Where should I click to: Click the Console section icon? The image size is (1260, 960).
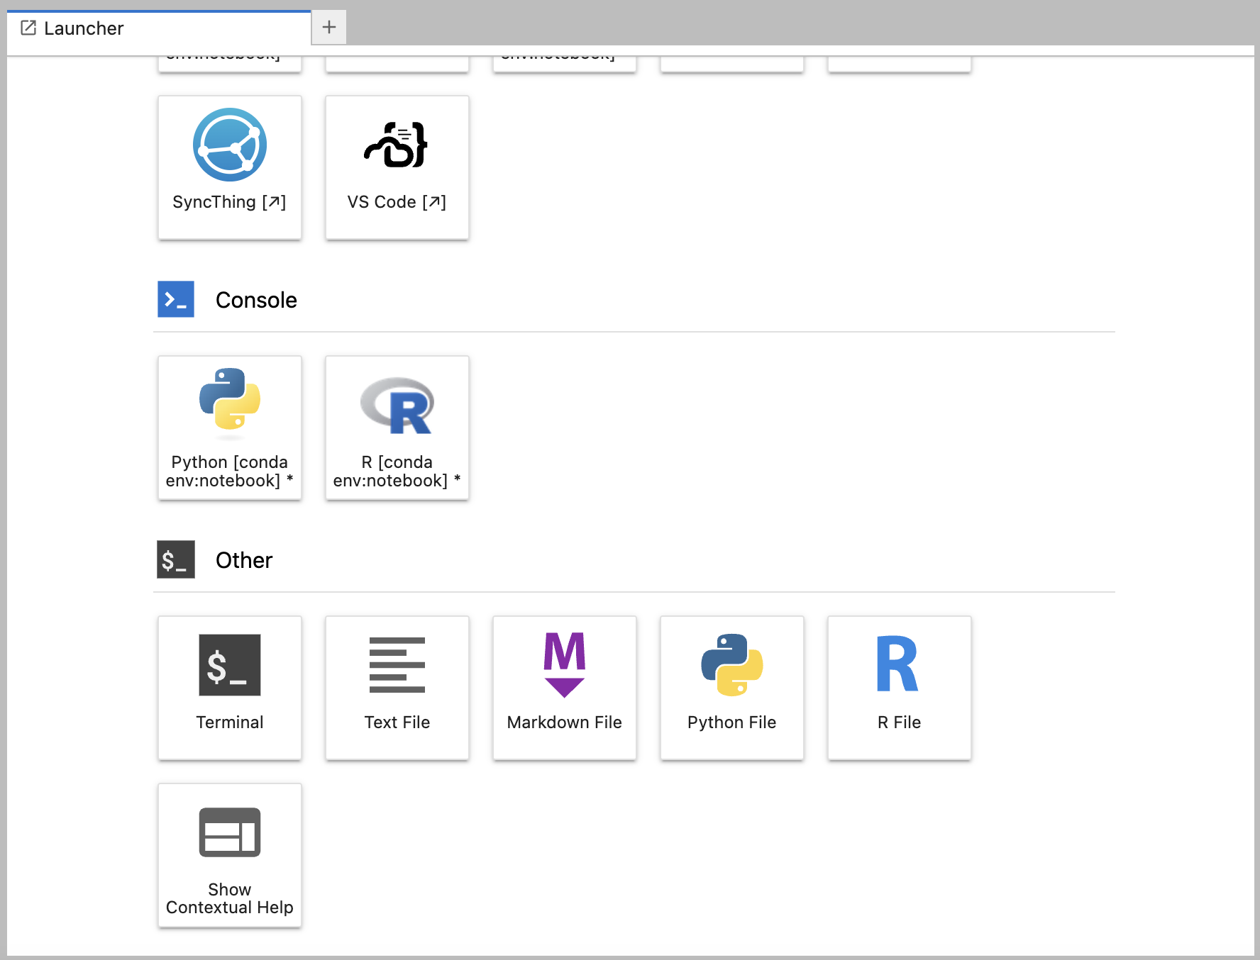click(176, 299)
